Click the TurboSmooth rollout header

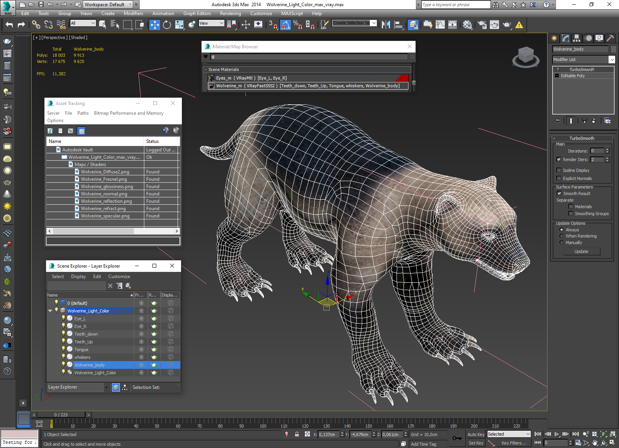tap(582, 138)
